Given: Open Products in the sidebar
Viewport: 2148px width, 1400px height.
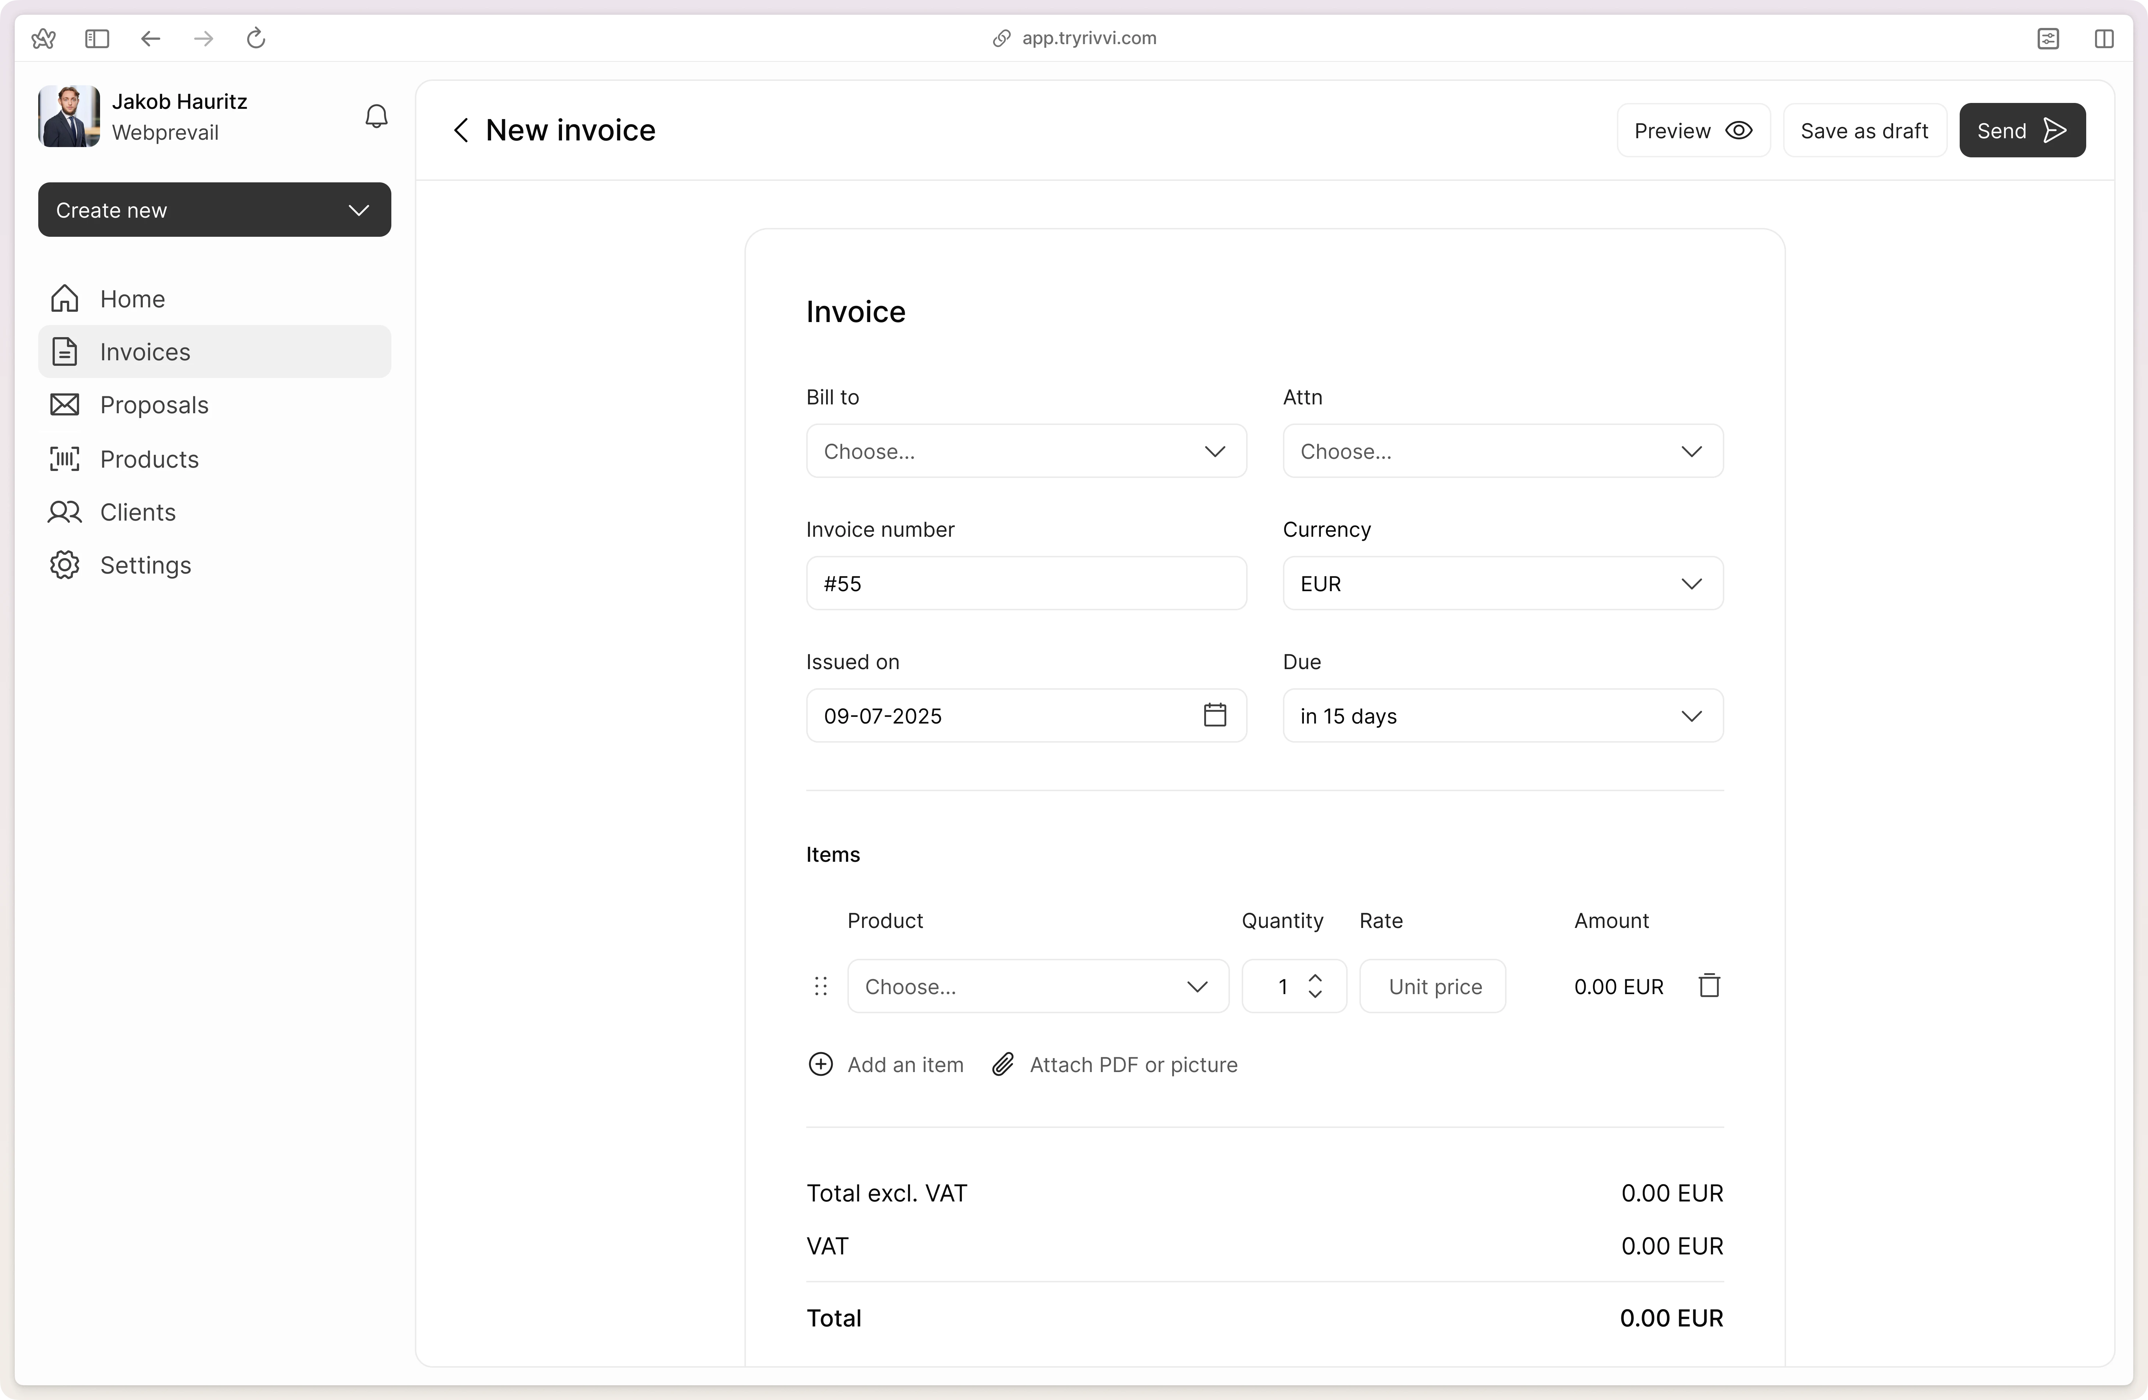Looking at the screenshot, I should click(x=215, y=459).
